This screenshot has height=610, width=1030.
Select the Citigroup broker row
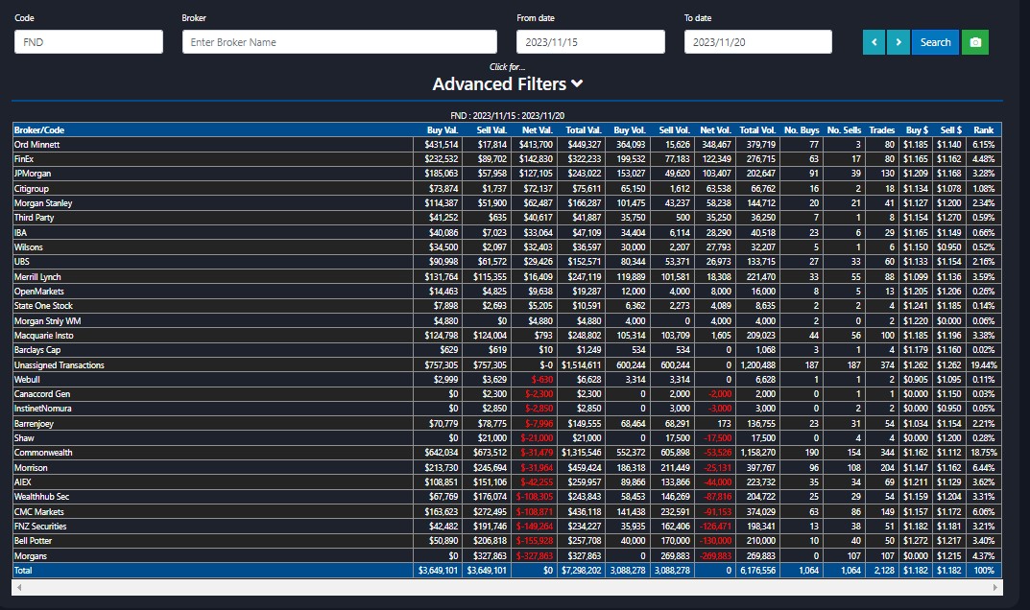point(507,188)
